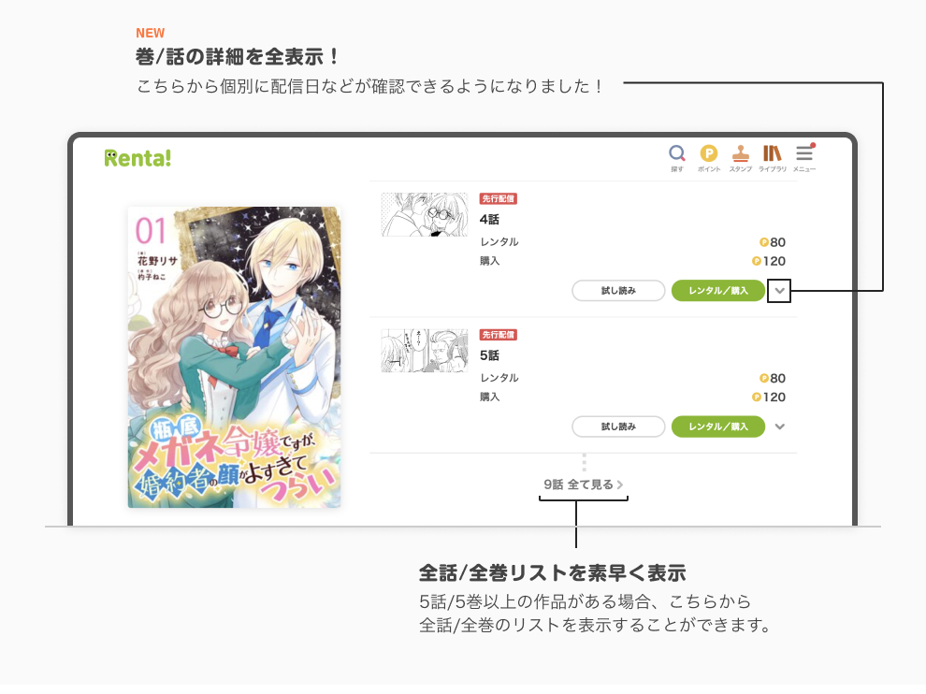
Task: Click the Renta! logo
Action: tap(137, 158)
